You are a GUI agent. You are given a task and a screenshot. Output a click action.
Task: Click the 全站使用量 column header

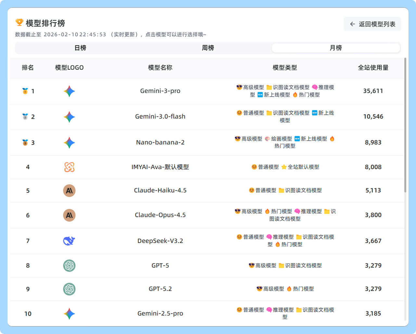point(373,68)
